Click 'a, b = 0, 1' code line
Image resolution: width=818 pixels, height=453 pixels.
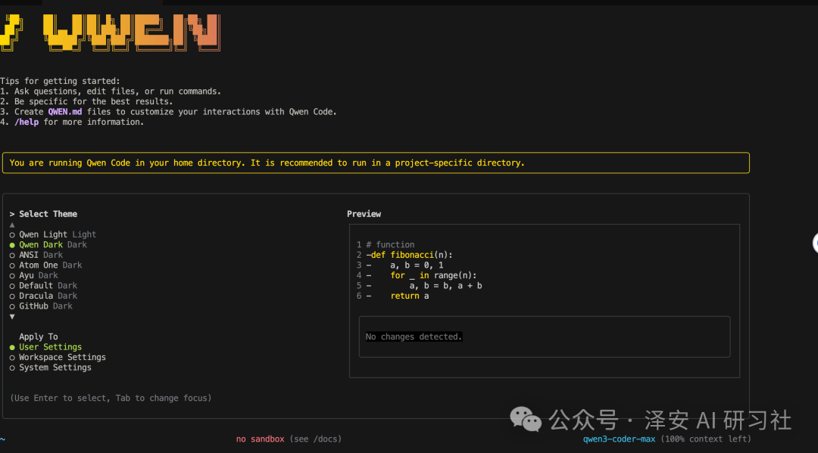click(x=417, y=265)
